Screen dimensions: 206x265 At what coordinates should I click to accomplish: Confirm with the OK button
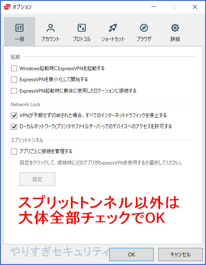pyautogui.click(x=131, y=255)
